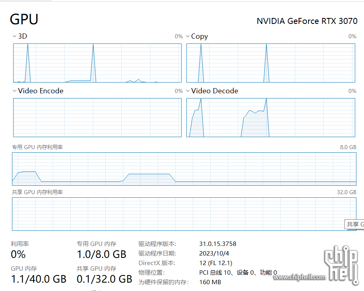Viewport: 364px width, 291px height.
Task: Click the 0% utilization value
Action: tap(18, 254)
